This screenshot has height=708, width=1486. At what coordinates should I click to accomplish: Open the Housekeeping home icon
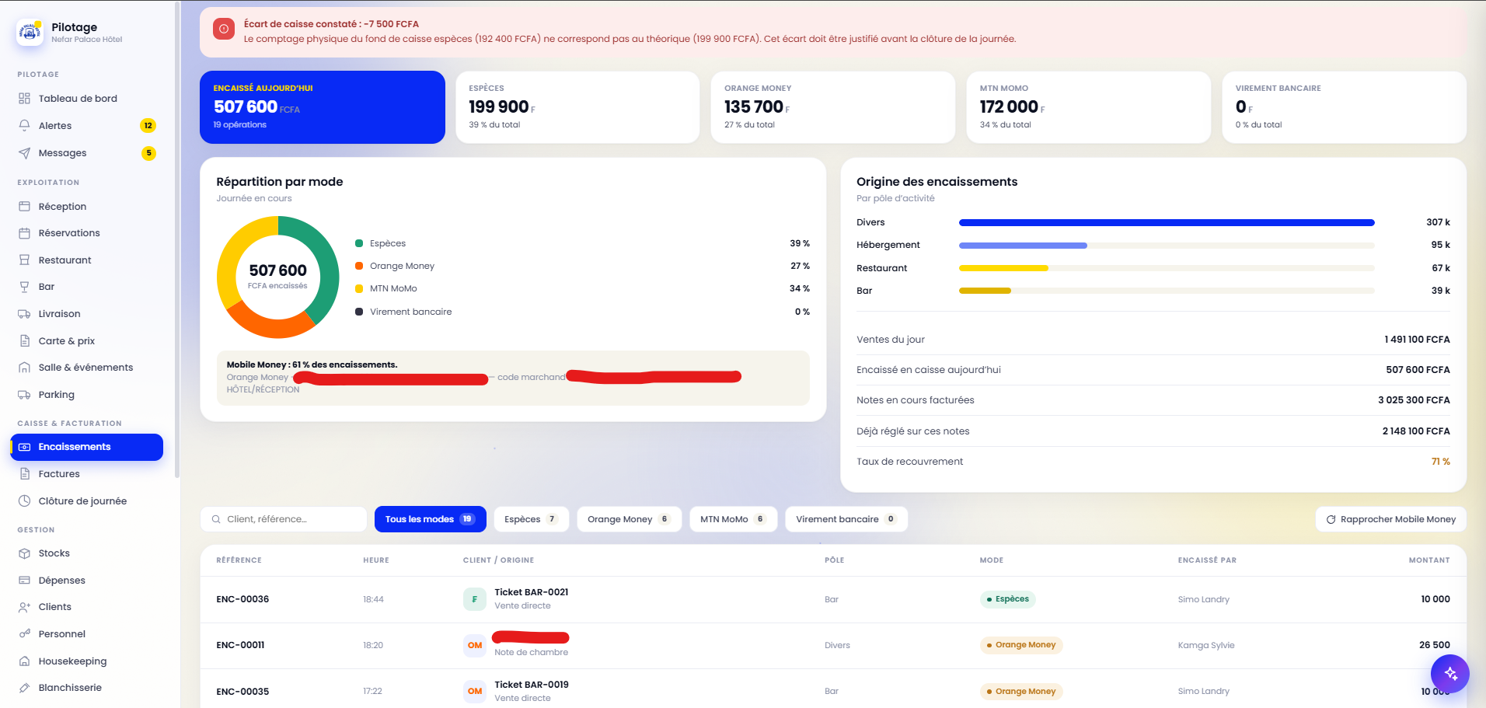(24, 661)
